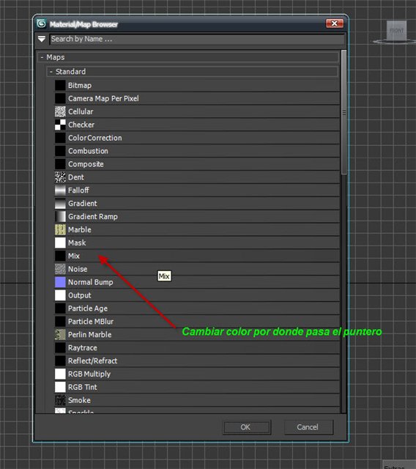Screen dimensions: 416x469
Task: Click the Color Correction map icon
Action: pyautogui.click(x=60, y=138)
